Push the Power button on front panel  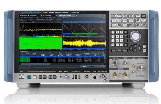click(x=21, y=77)
